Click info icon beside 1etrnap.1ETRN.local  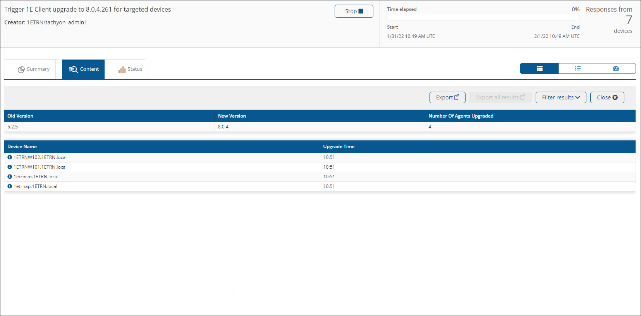click(10, 186)
